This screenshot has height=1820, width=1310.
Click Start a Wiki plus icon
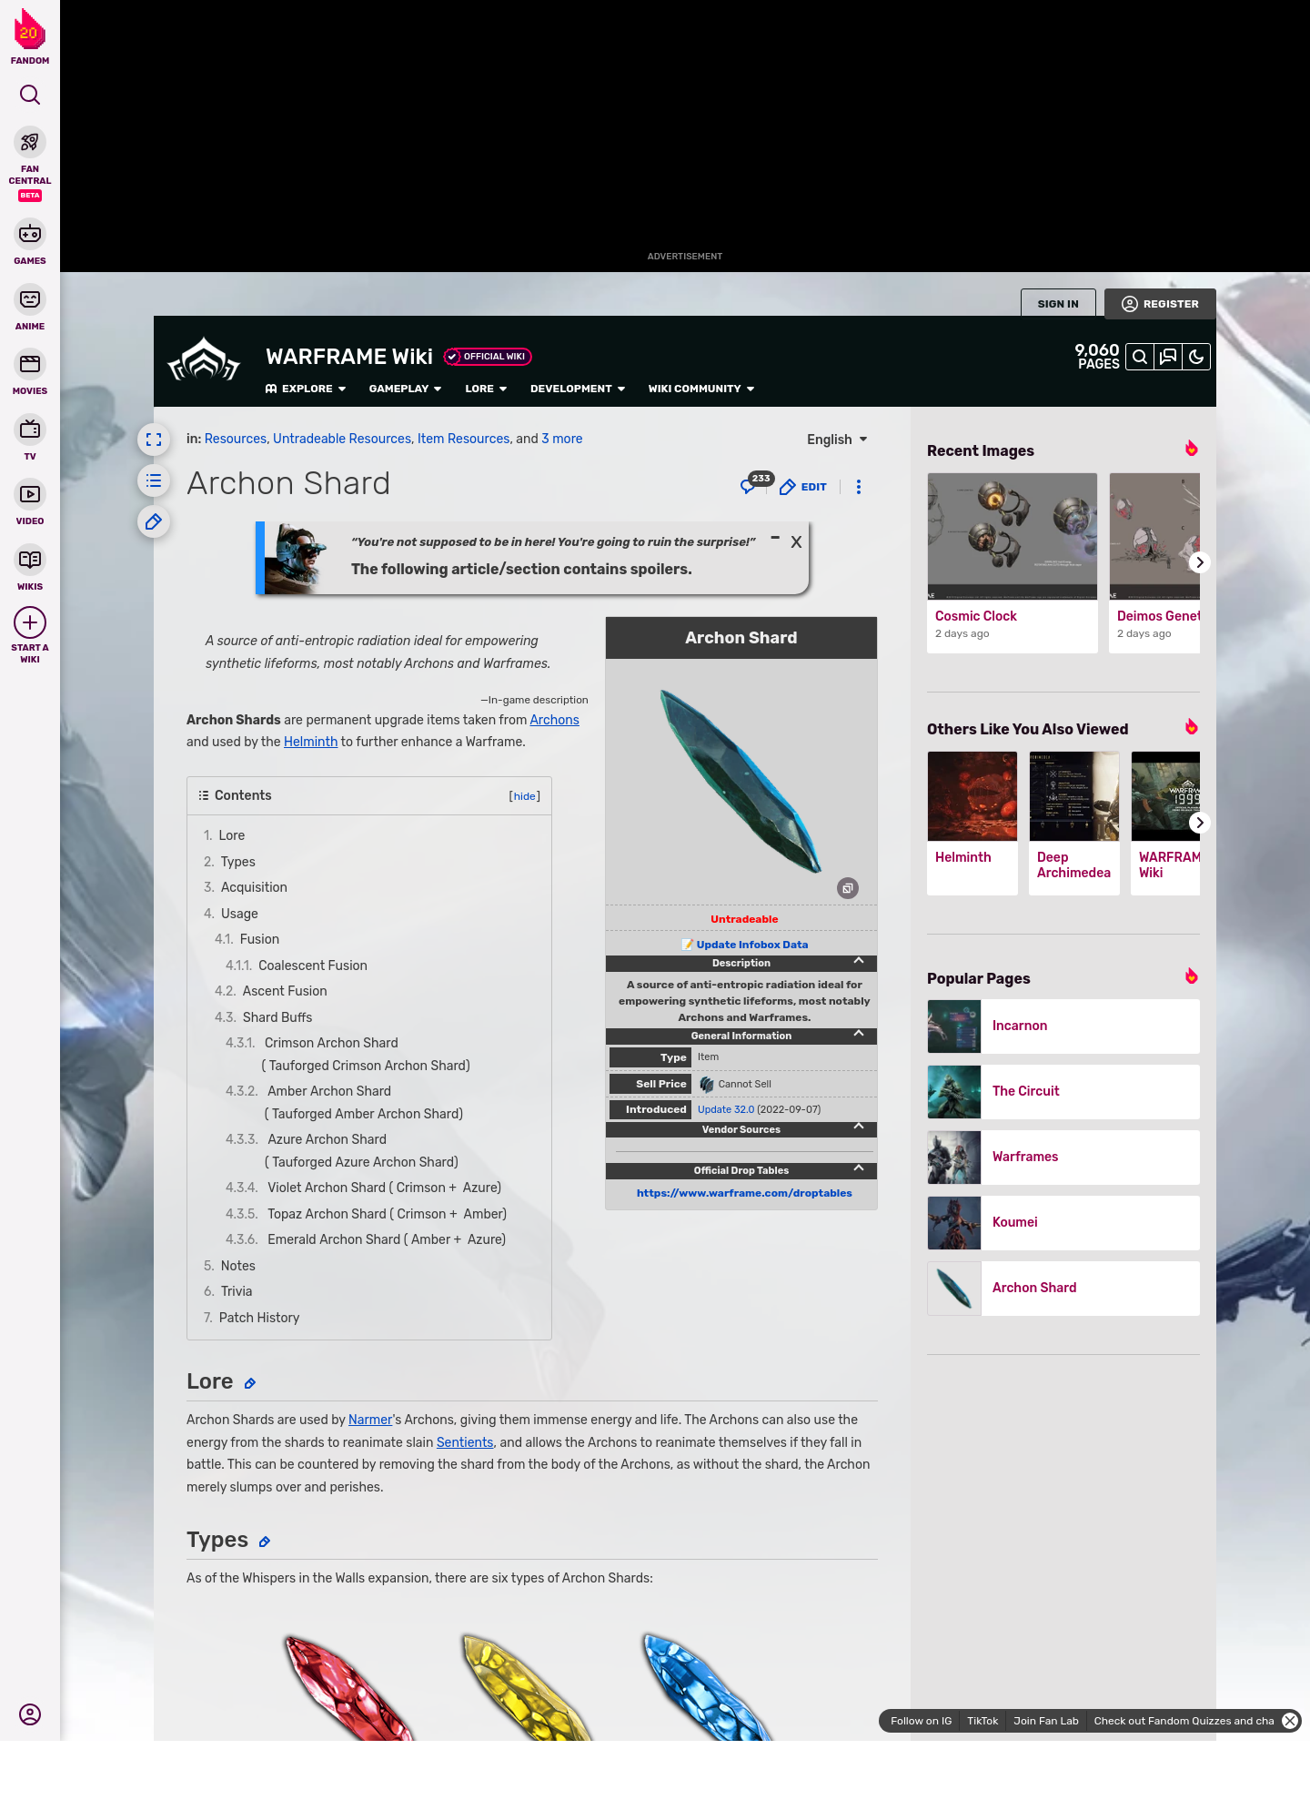[30, 622]
